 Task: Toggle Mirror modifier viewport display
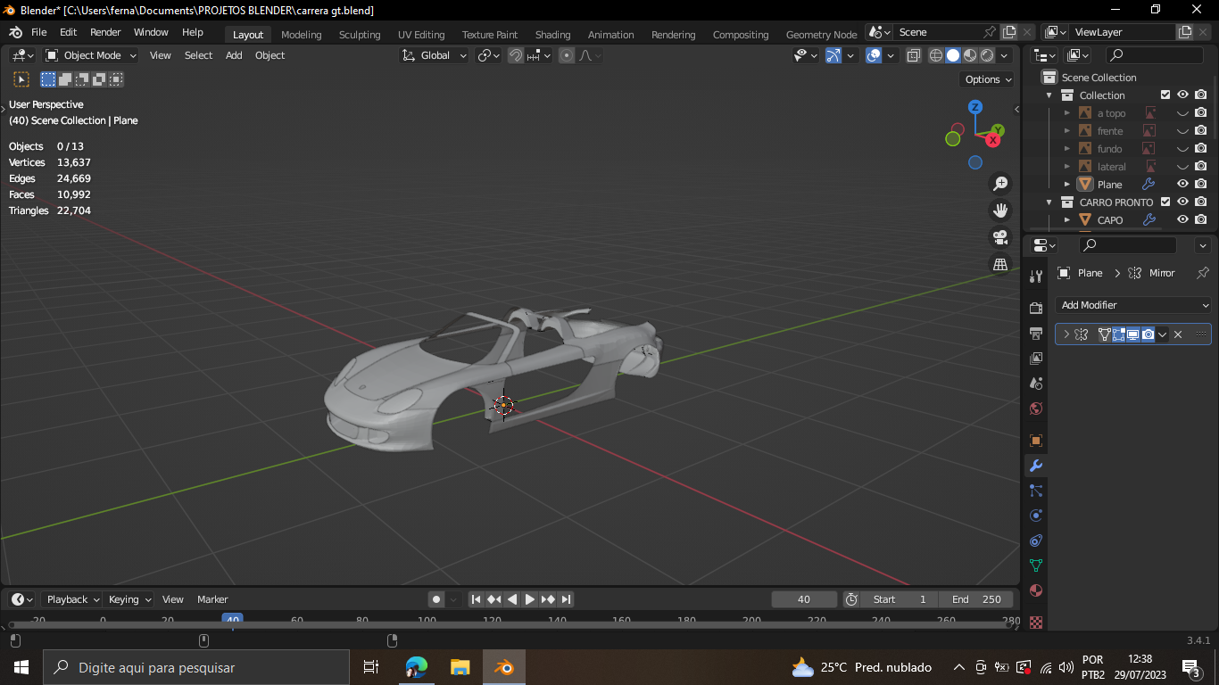1133,334
